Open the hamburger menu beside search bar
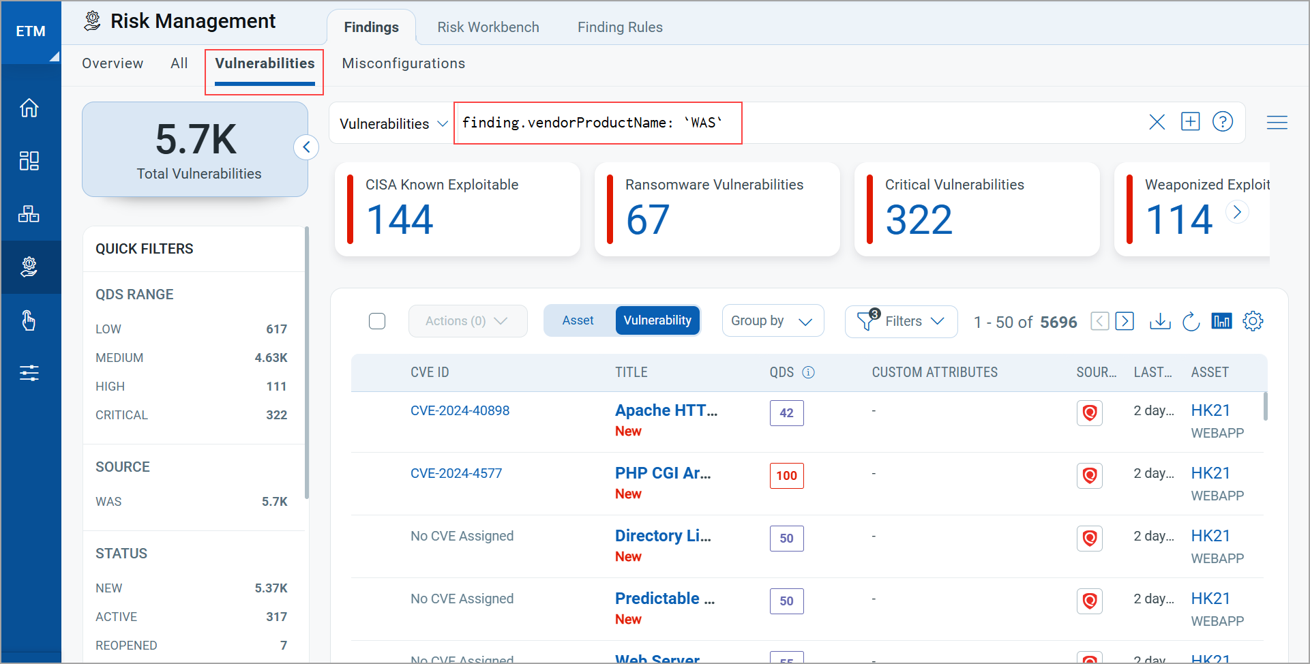 (1277, 123)
